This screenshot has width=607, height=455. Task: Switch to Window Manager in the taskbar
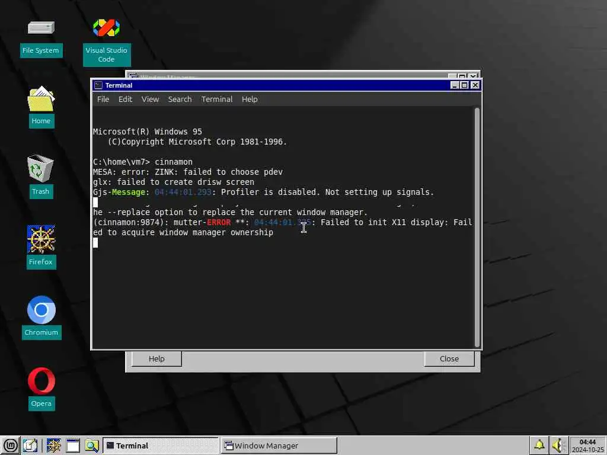point(279,446)
